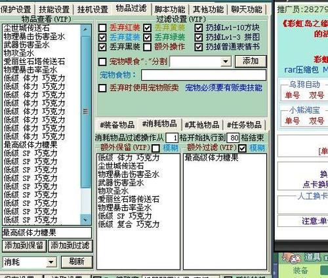Click 单号 under 小熊淘宝 in the side window
328x278 pixels.
pyautogui.click(x=292, y=121)
